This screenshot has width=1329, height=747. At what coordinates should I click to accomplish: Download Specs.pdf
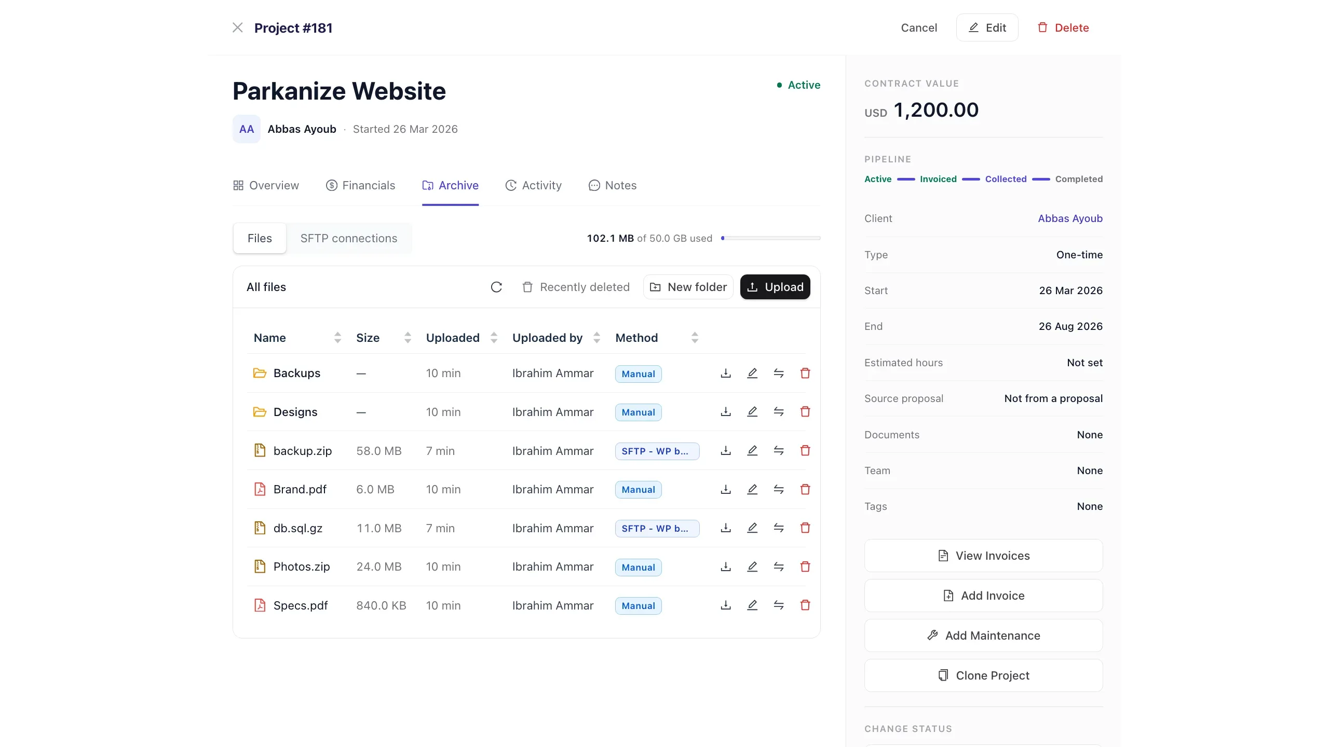point(726,605)
